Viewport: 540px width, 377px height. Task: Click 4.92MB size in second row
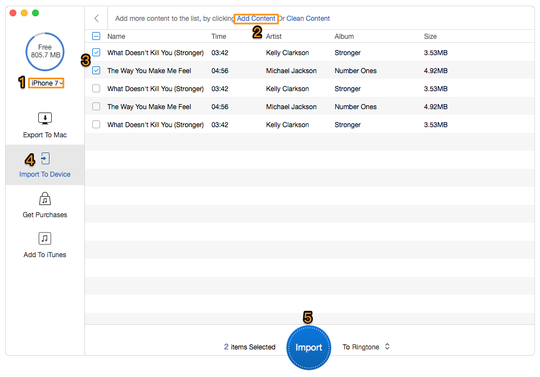[x=435, y=71]
